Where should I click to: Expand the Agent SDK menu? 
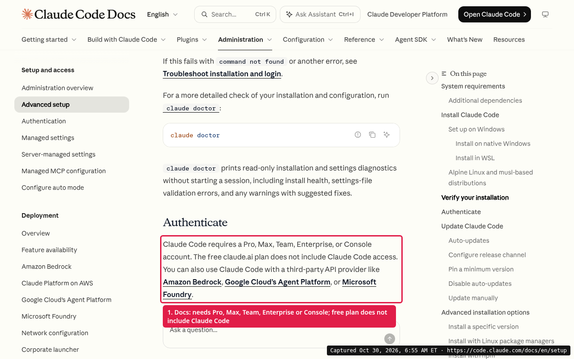point(416,39)
